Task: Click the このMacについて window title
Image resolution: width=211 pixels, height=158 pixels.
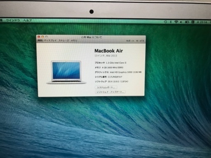Action: 91,37
